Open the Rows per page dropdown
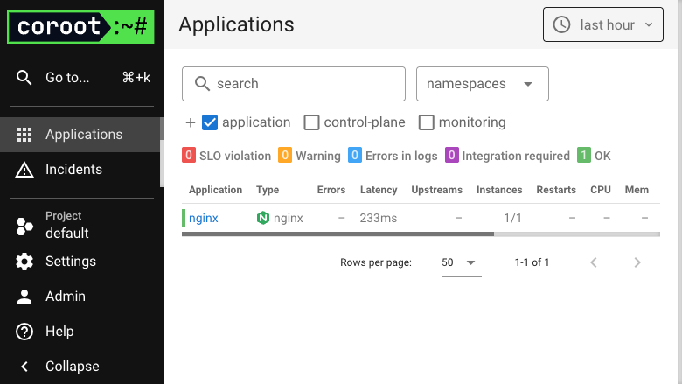This screenshot has width=682, height=384. [461, 262]
